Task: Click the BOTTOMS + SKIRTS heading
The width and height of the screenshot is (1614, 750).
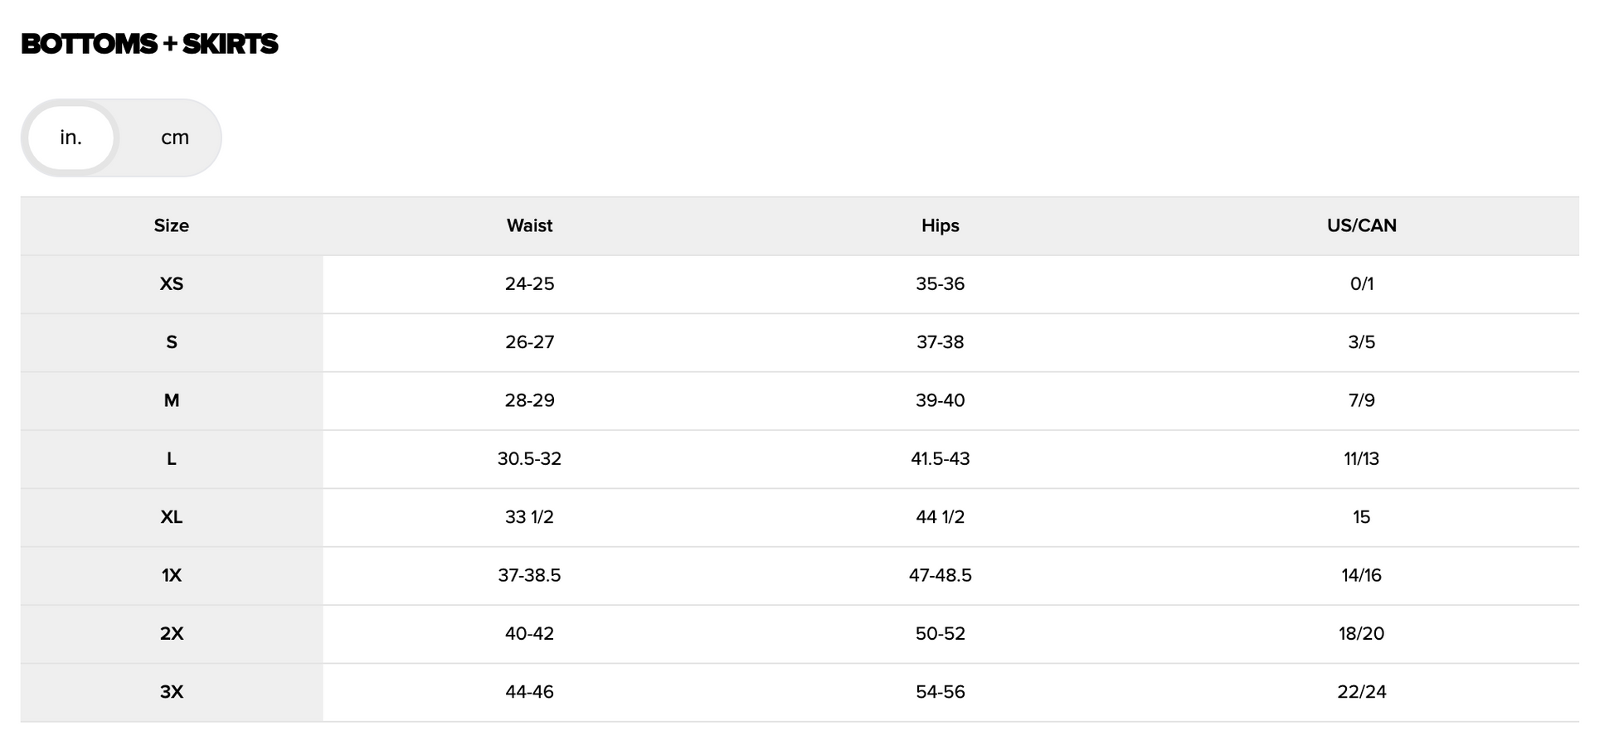Action: coord(149,44)
